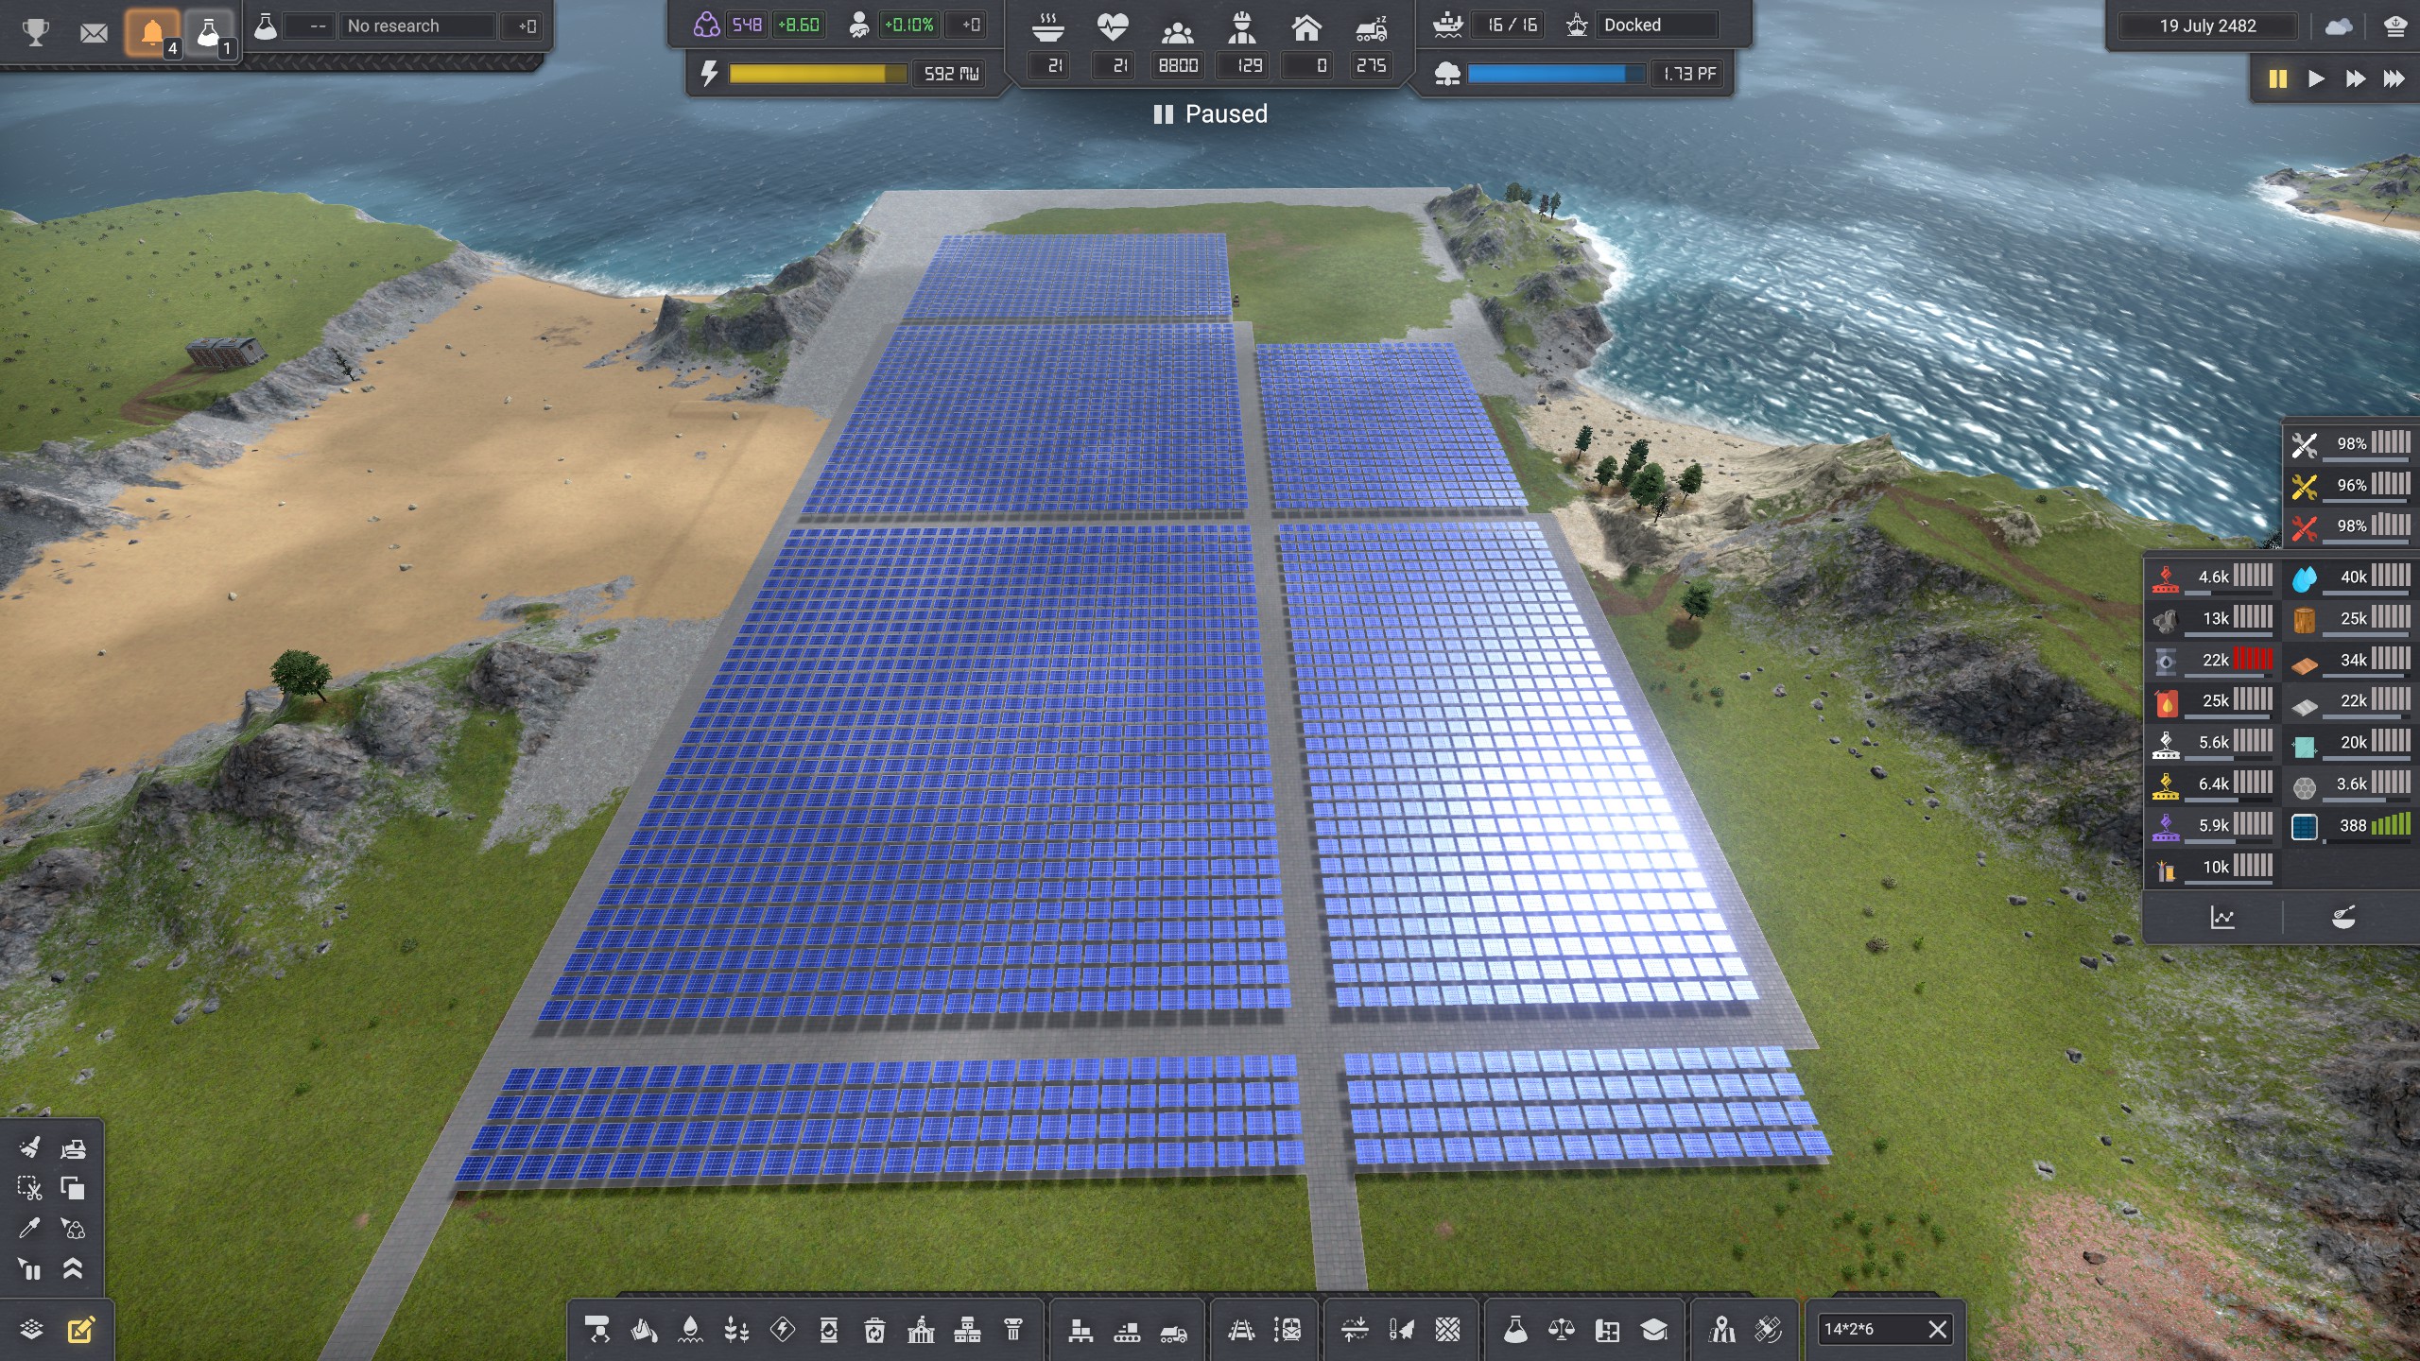Open the messages envelope

point(94,33)
